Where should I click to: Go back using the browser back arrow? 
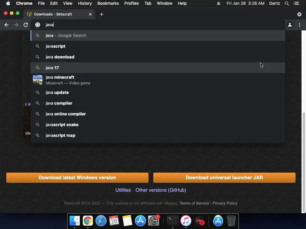[x=7, y=25]
